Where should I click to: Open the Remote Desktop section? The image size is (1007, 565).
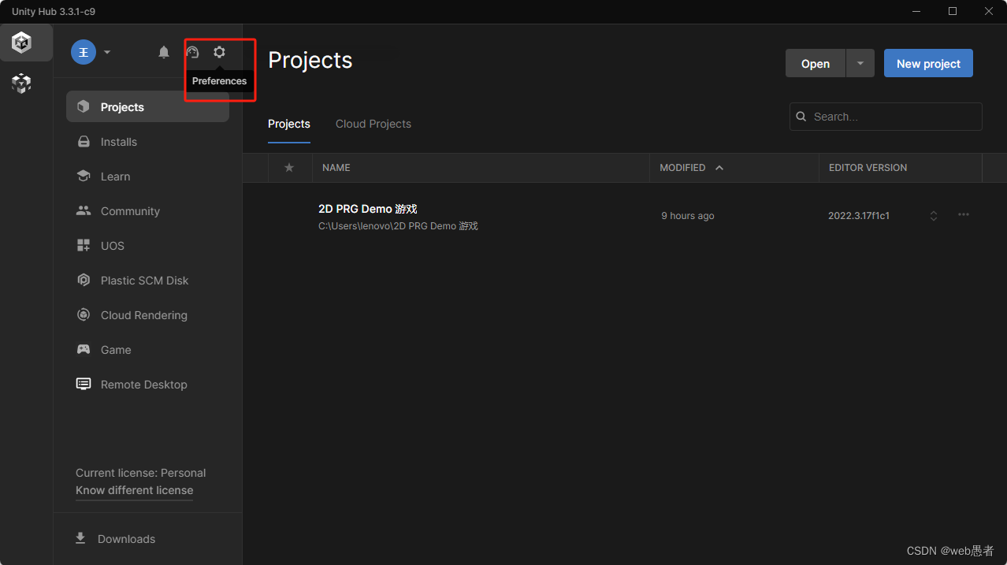pos(143,384)
